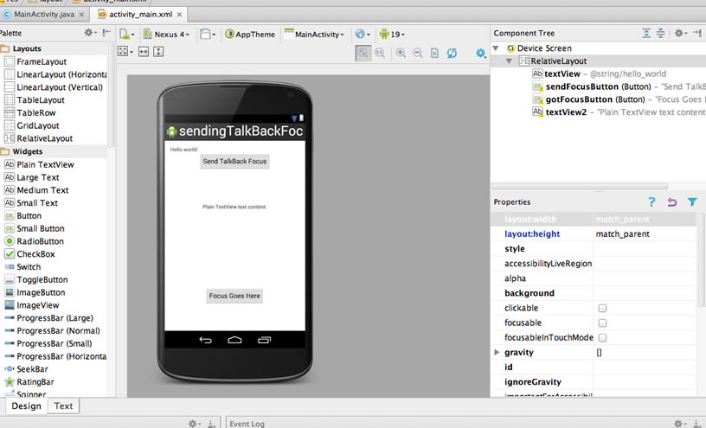Click the Send TalkBack Focus button in preview
Image resolution: width=706 pixels, height=428 pixels.
(x=234, y=161)
